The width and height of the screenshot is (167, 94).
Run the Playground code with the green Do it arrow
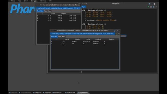[x=148, y=7]
